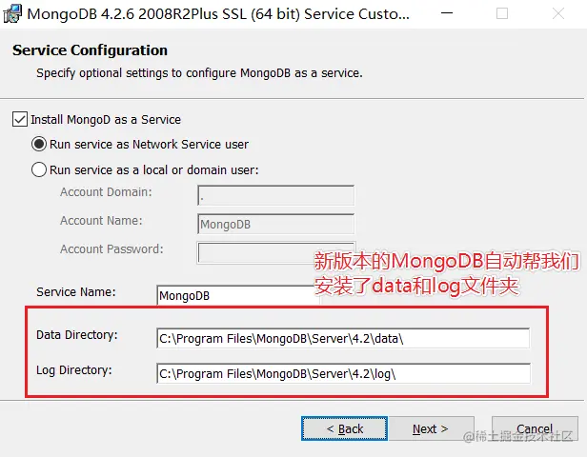This screenshot has height=457, width=587.
Task: Click the Log Directory label
Action: coord(74,370)
